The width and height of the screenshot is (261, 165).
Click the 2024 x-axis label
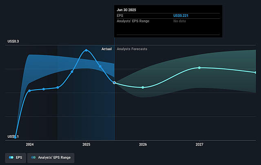30,144
